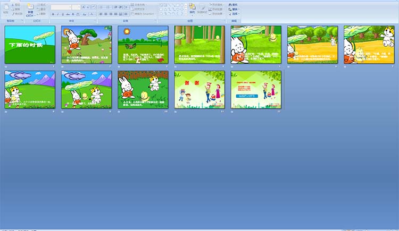Click the Select button in editing group

(234, 14)
